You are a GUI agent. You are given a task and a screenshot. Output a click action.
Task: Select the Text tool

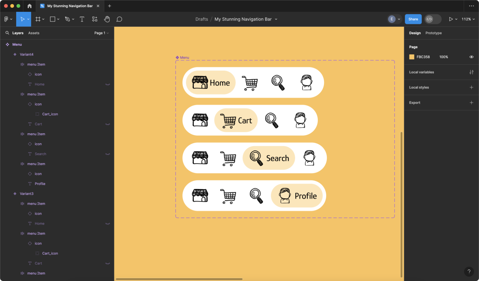pos(82,19)
